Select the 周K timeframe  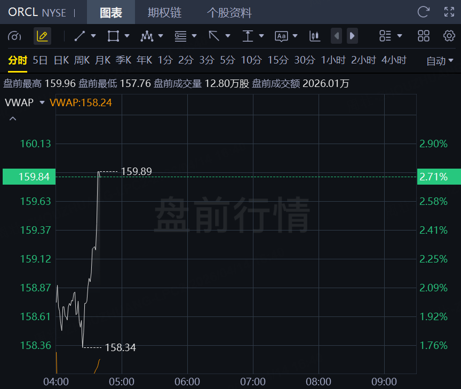(82, 60)
